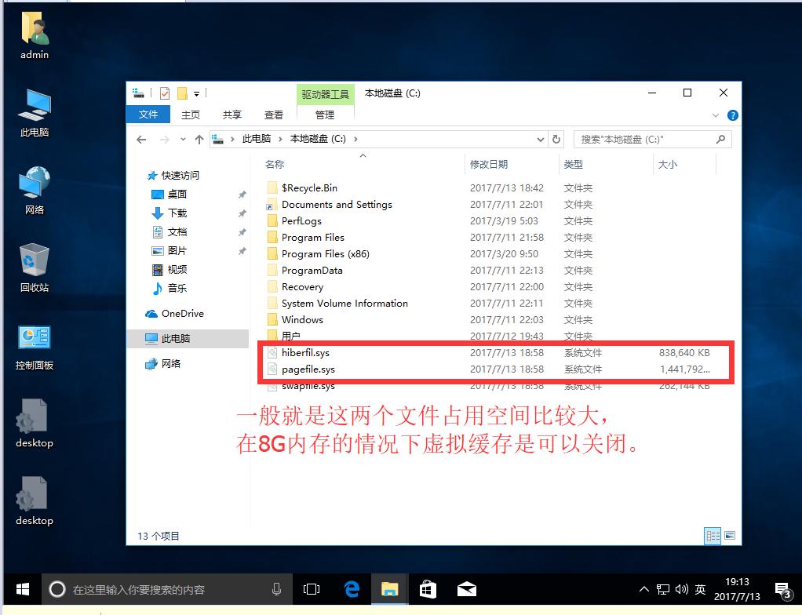Screen dimensions: 802x615
Task: Open Help with the question mark icon
Action: pos(732,115)
